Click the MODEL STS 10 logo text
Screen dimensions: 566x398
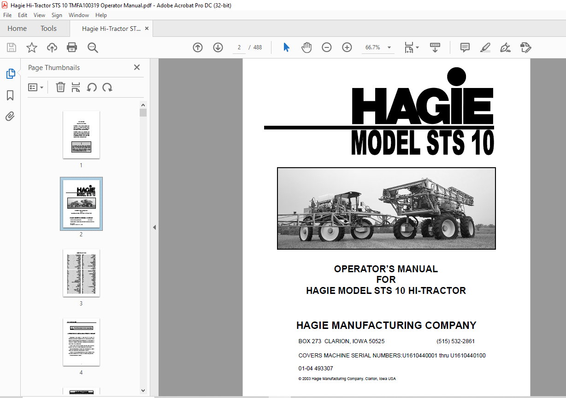[423, 143]
